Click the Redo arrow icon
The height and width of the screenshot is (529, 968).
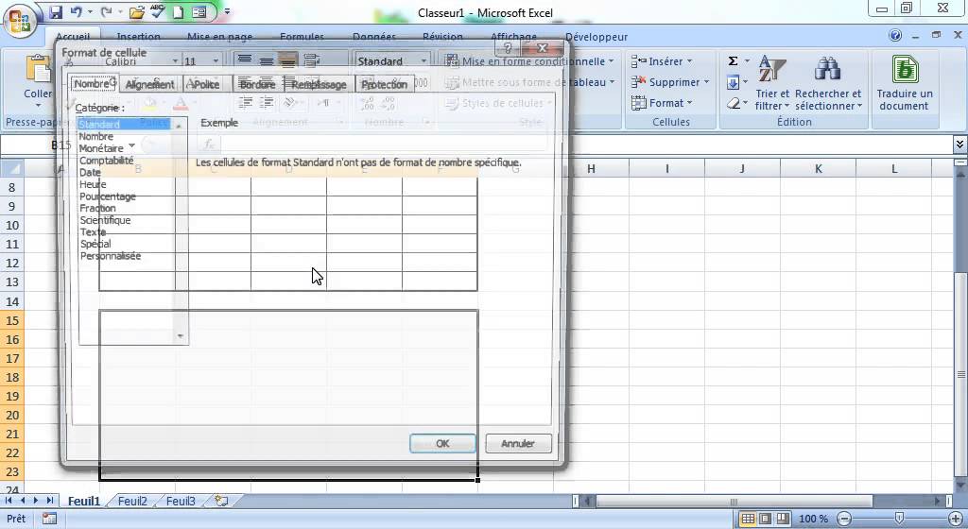point(106,11)
